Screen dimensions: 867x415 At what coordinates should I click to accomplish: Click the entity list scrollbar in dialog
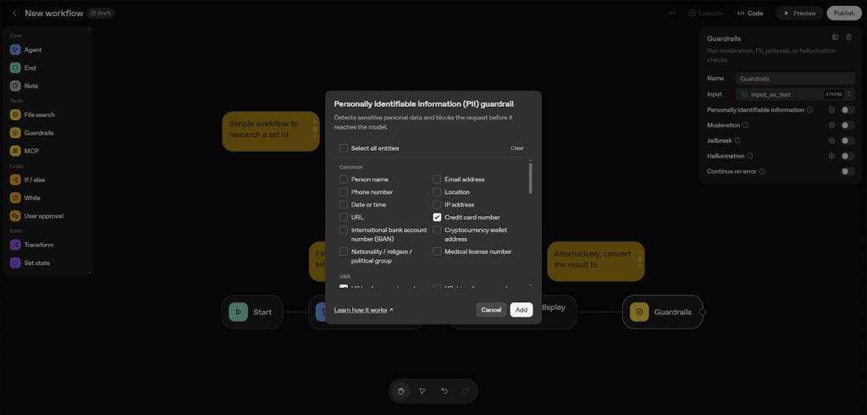pyautogui.click(x=531, y=180)
